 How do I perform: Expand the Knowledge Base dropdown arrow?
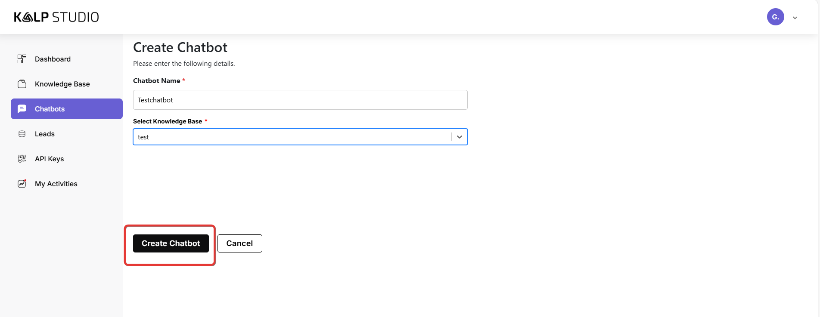(x=460, y=137)
